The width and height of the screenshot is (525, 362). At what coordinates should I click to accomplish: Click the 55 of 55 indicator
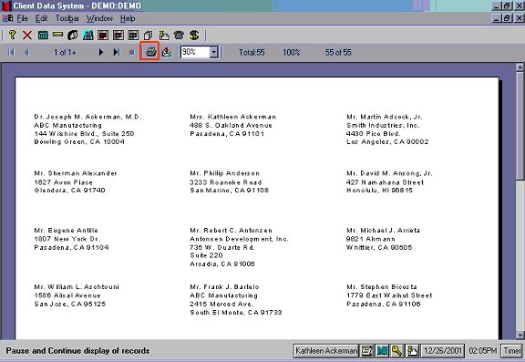[338, 52]
